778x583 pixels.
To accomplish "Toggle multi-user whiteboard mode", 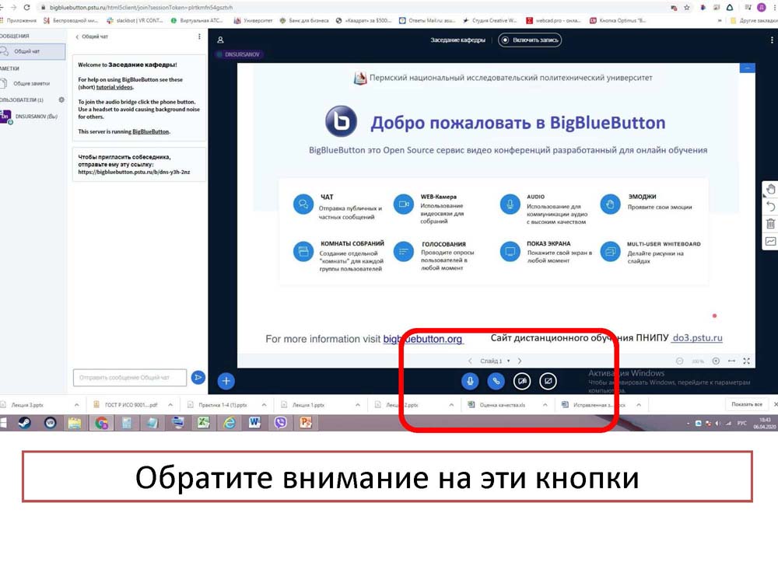I will point(770,242).
